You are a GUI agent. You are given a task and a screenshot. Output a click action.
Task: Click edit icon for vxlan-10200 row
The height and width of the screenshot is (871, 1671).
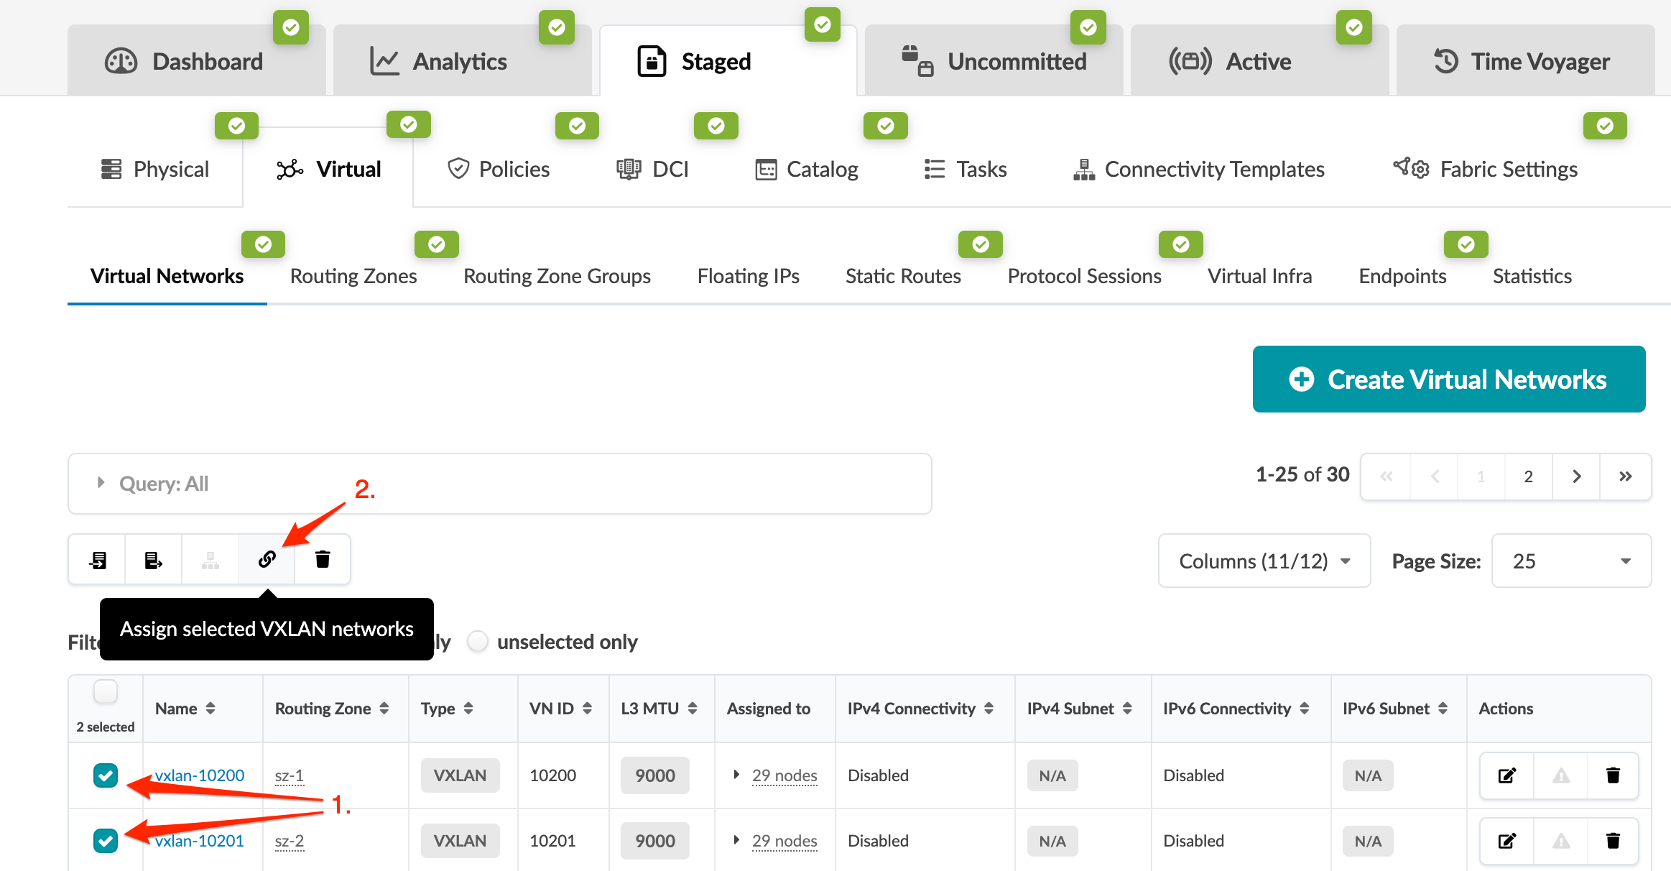coord(1506,775)
